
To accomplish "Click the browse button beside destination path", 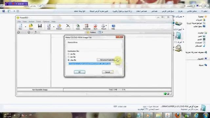I will 118,64.
